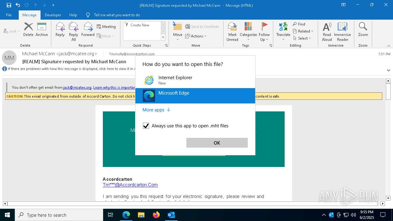Open the Help tab
Image resolution: width=393 pixels, height=221 pixels.
73,15
